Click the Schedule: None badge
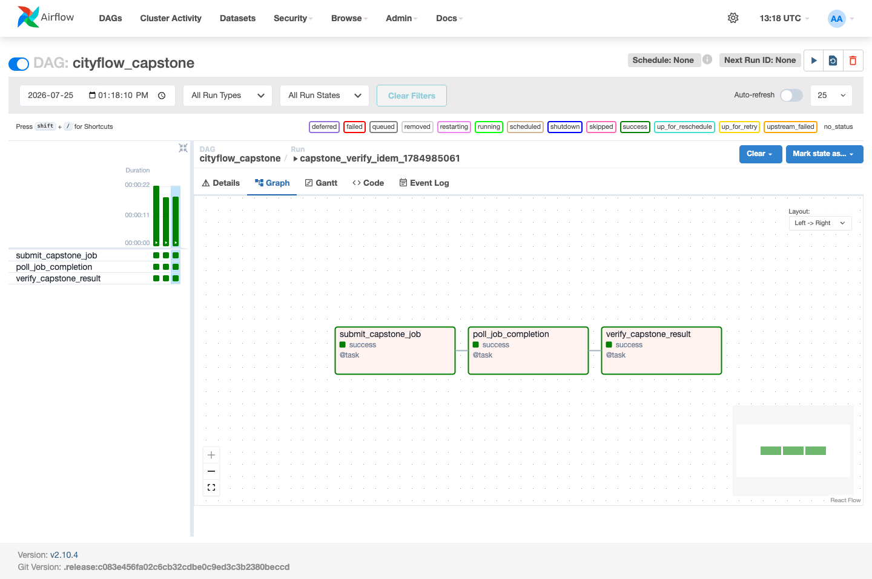This screenshot has width=872, height=579. point(664,60)
